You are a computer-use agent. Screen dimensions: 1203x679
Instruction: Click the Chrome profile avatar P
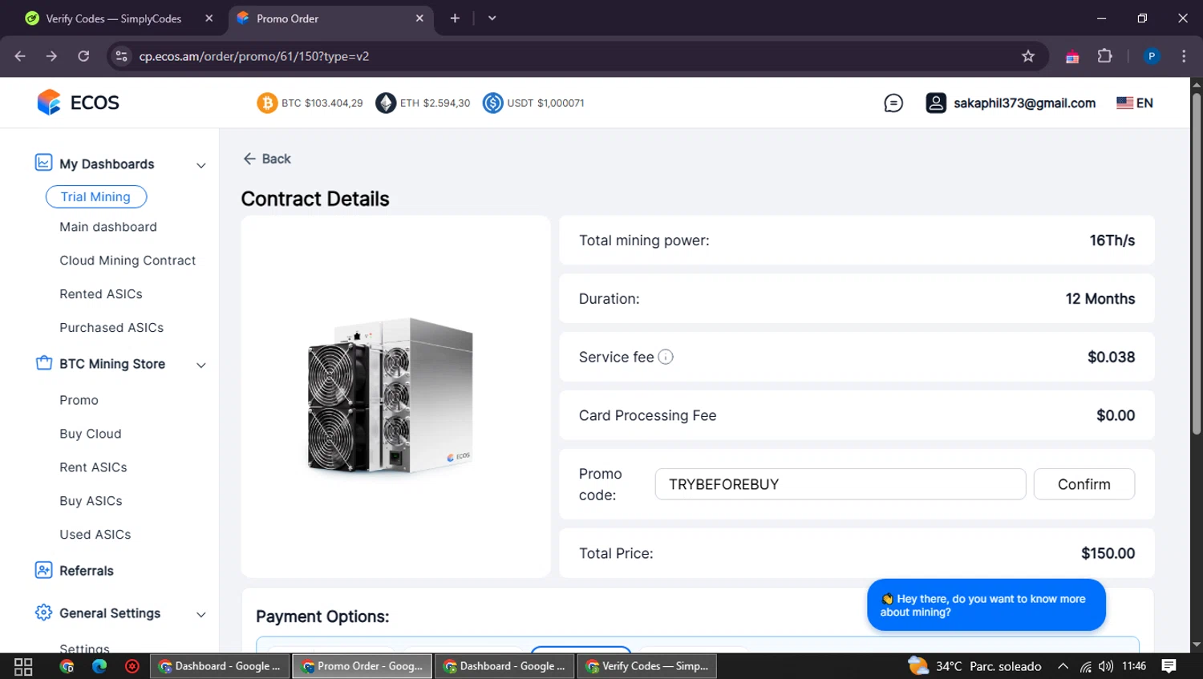(x=1152, y=56)
